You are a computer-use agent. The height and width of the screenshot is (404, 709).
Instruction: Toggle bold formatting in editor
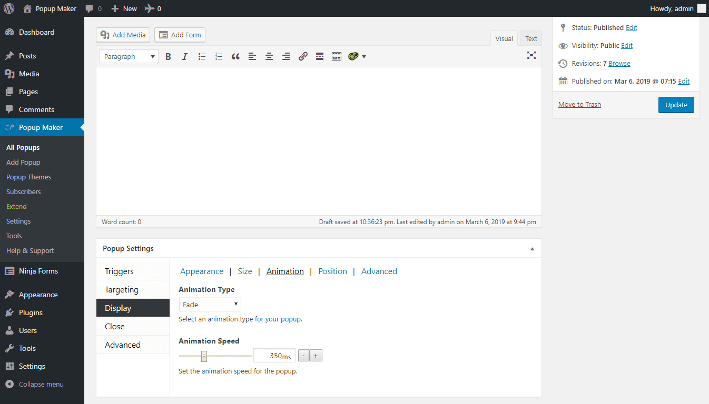[168, 56]
